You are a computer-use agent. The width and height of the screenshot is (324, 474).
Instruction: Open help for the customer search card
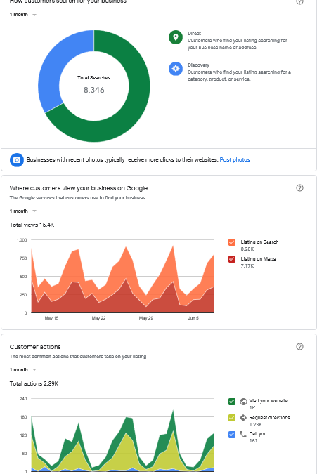point(299,1)
